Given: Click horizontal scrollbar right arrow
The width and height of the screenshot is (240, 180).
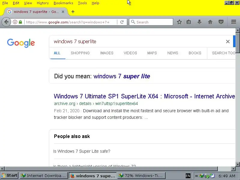Looking at the screenshot, I should (233, 169).
